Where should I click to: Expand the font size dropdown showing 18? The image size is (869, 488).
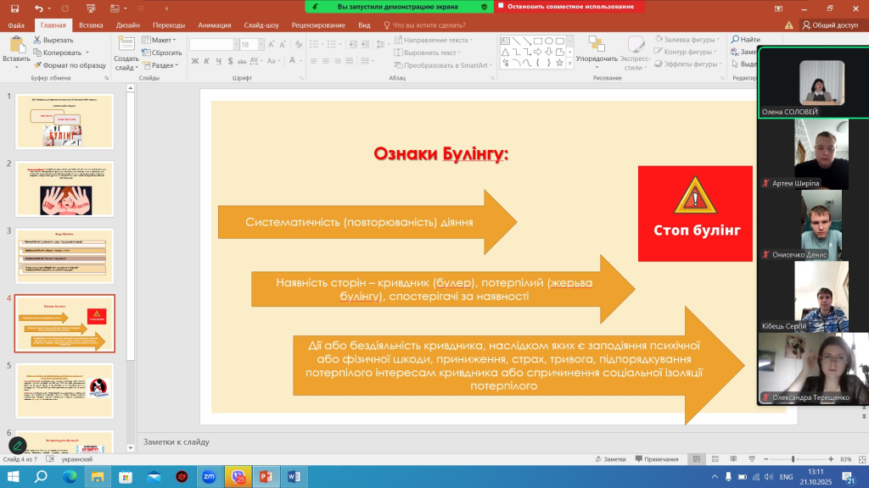(261, 44)
